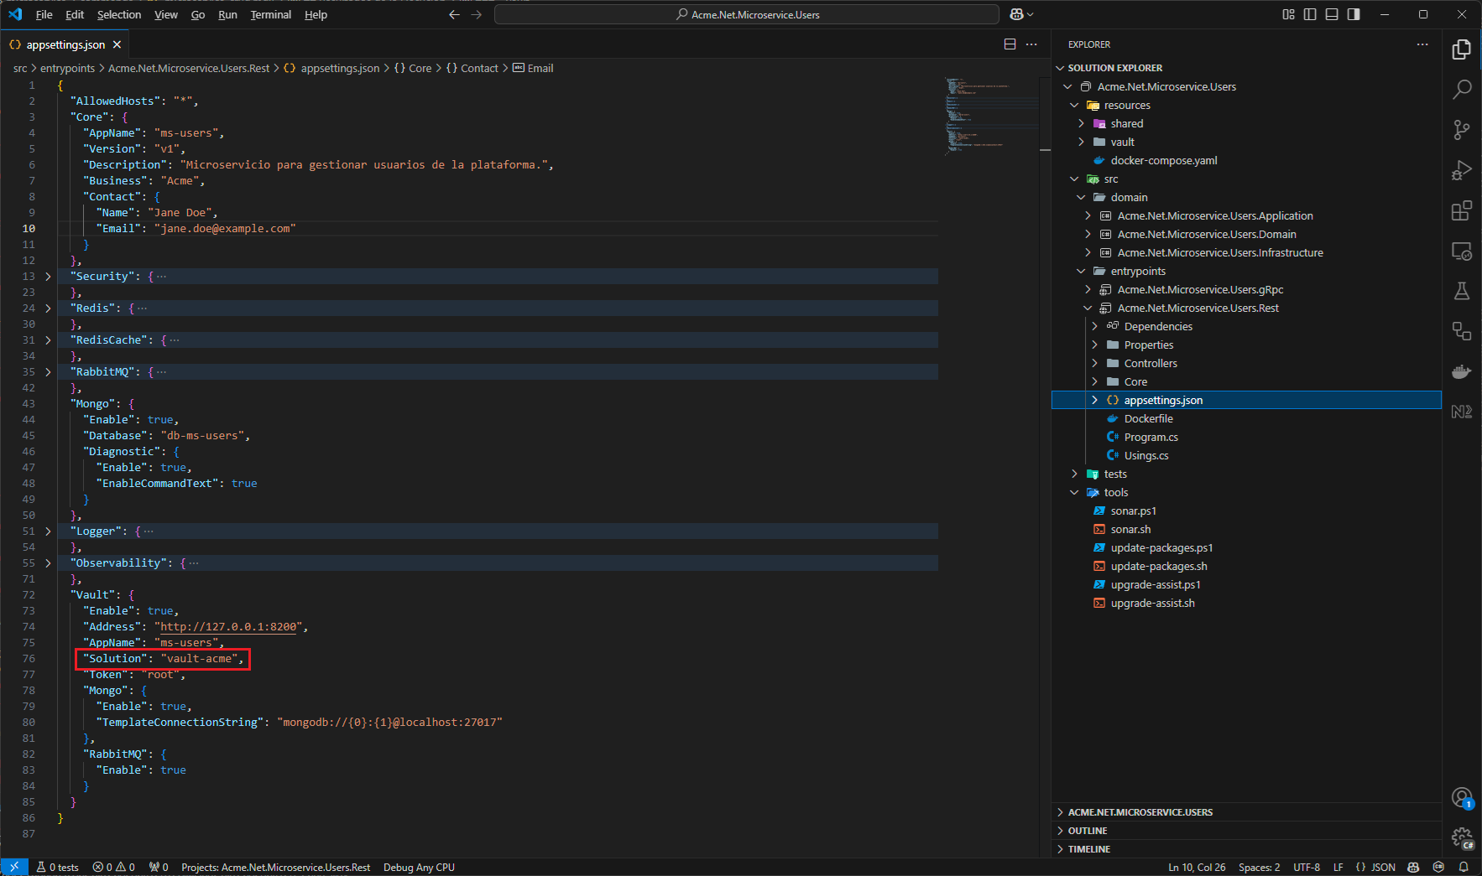Open the Terminal menu
Image resolution: width=1482 pixels, height=876 pixels.
coord(270,14)
